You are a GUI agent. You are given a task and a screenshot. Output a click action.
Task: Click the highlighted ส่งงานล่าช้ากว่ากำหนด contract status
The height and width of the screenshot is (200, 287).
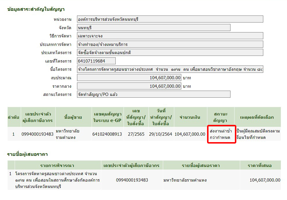click(221, 134)
